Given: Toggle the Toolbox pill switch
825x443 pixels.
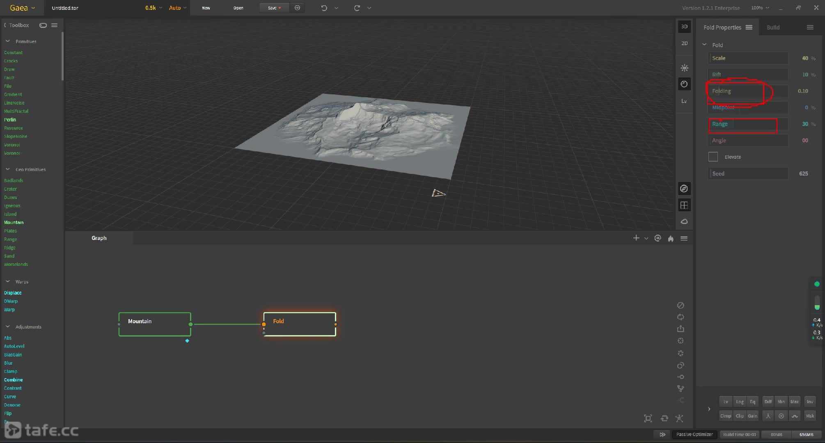Looking at the screenshot, I should click(x=43, y=25).
